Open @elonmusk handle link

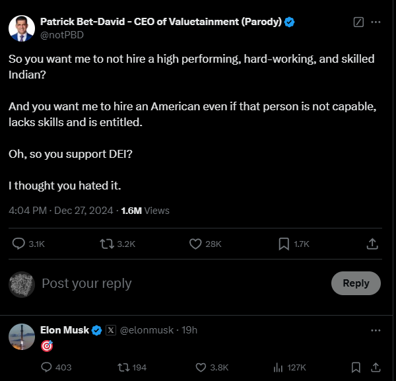click(x=150, y=330)
